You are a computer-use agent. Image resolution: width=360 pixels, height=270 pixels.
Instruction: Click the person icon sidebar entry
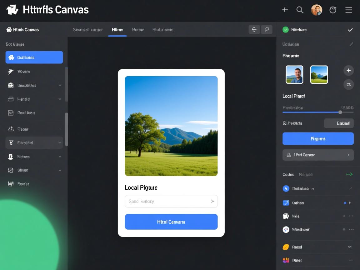(x=10, y=157)
